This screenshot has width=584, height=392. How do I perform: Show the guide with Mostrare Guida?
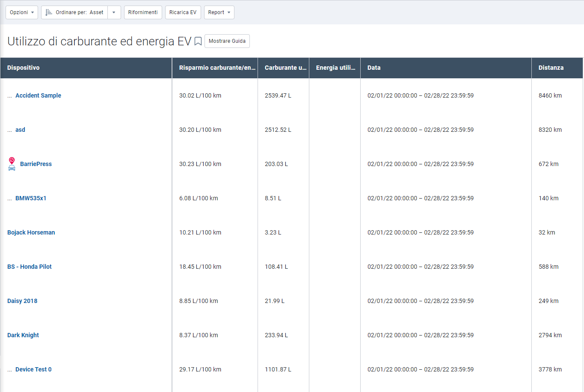[x=227, y=41]
